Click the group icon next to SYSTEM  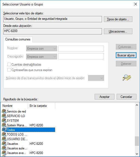[4, 120]
